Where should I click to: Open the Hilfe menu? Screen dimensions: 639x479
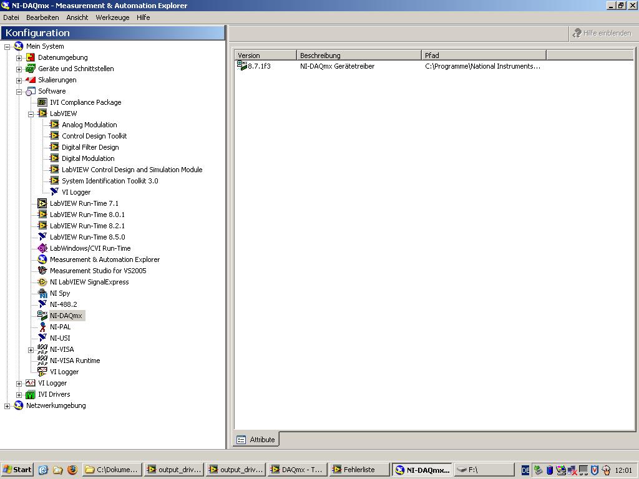(x=143, y=17)
